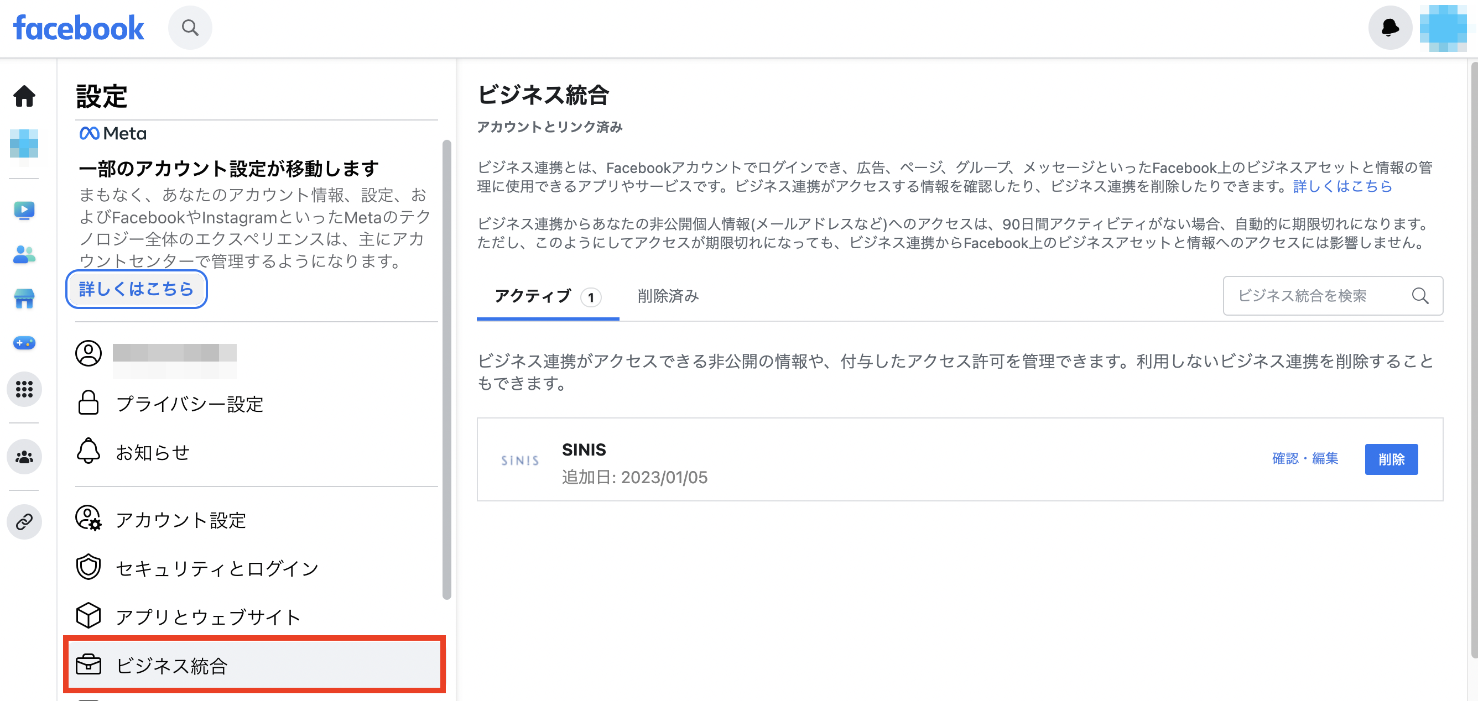
Task: Open the Gaming controller icon
Action: tap(24, 343)
